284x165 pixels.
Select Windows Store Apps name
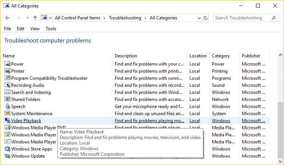point(31,149)
